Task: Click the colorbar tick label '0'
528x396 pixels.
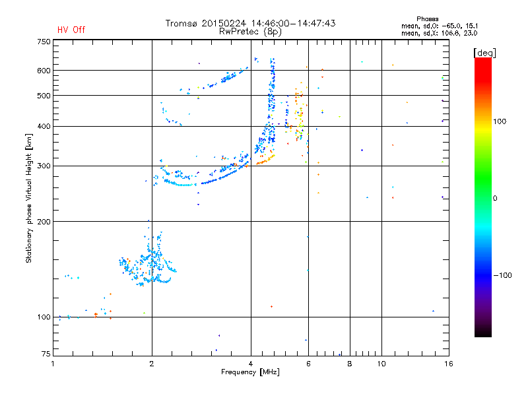Action: [495, 199]
